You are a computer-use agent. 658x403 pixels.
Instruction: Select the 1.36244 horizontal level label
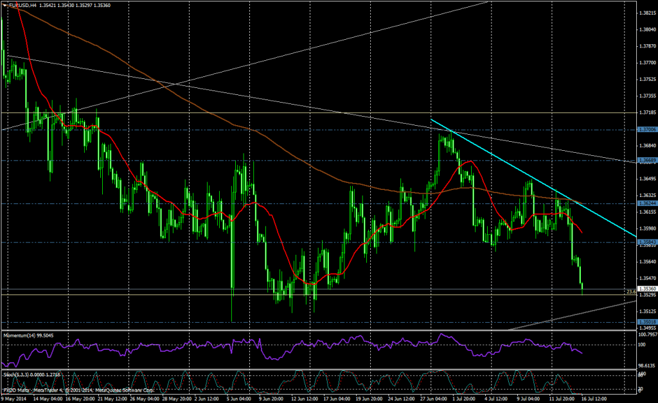point(646,203)
